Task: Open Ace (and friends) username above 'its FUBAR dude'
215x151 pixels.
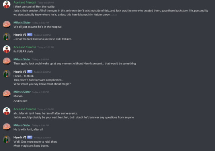Action: pyautogui.click(x=25, y=47)
